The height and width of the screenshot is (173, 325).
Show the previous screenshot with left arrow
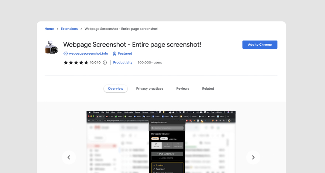pyautogui.click(x=69, y=158)
